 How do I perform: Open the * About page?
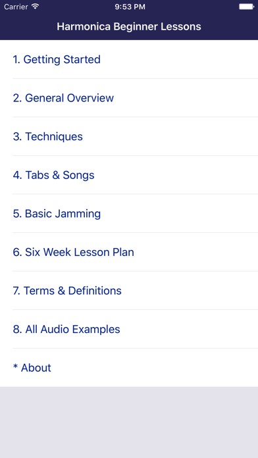(129, 368)
